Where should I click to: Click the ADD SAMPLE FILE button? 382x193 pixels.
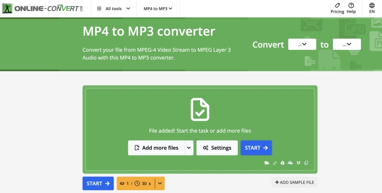click(x=295, y=183)
